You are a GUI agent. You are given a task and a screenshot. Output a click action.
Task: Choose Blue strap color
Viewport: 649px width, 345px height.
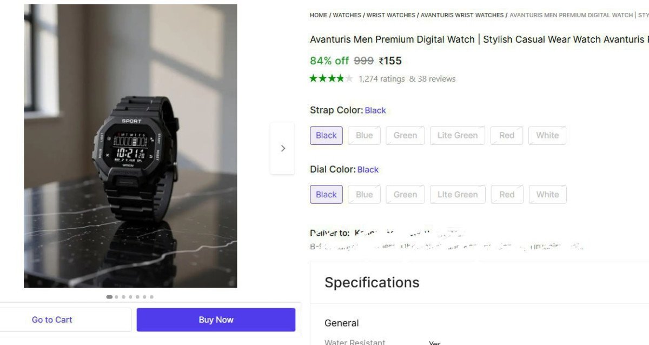(364, 136)
